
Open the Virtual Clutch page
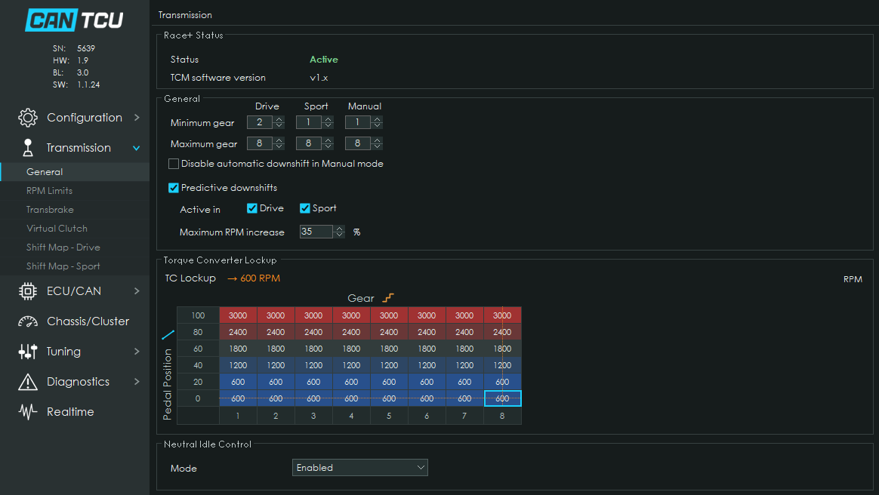point(75,229)
